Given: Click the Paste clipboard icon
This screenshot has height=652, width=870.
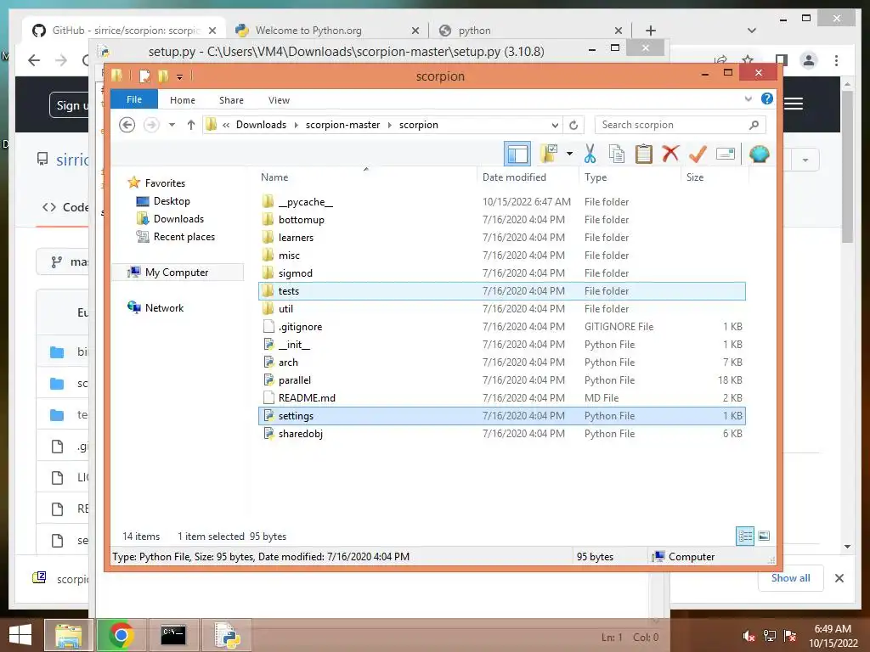Looking at the screenshot, I should pos(643,154).
